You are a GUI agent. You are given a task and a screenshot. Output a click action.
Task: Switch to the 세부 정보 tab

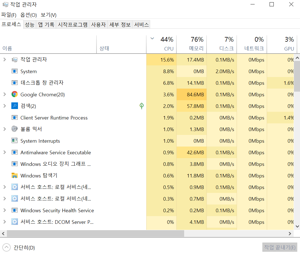click(120, 25)
